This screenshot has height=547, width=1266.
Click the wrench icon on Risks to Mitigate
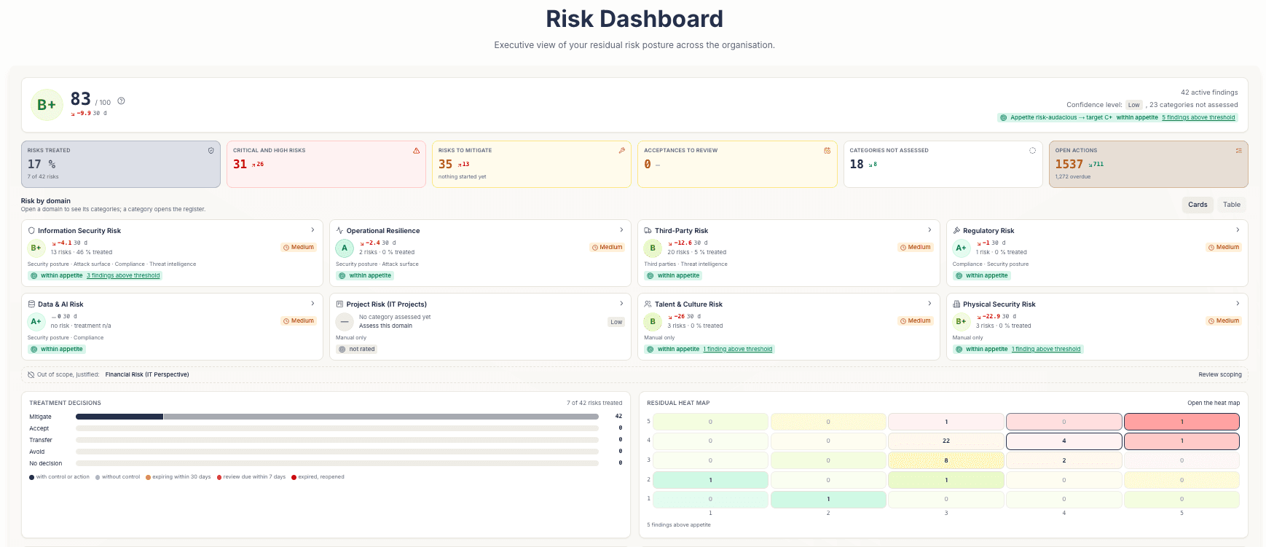click(x=622, y=151)
